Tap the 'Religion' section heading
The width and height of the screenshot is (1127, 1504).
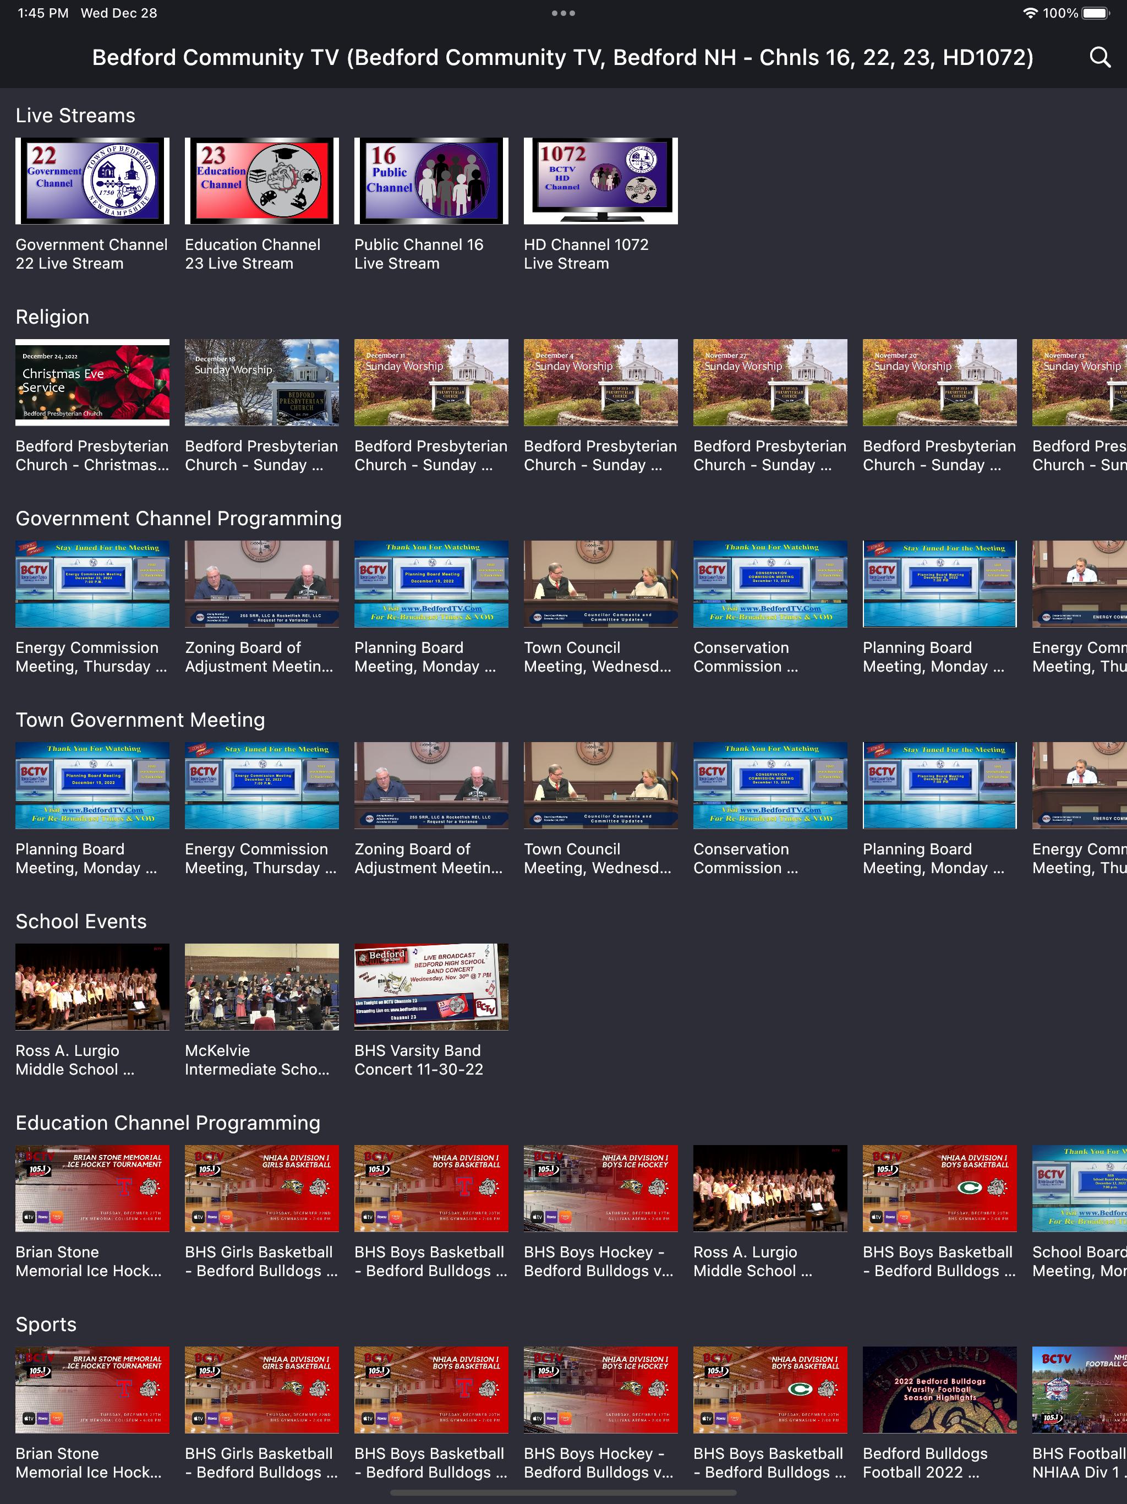coord(52,317)
